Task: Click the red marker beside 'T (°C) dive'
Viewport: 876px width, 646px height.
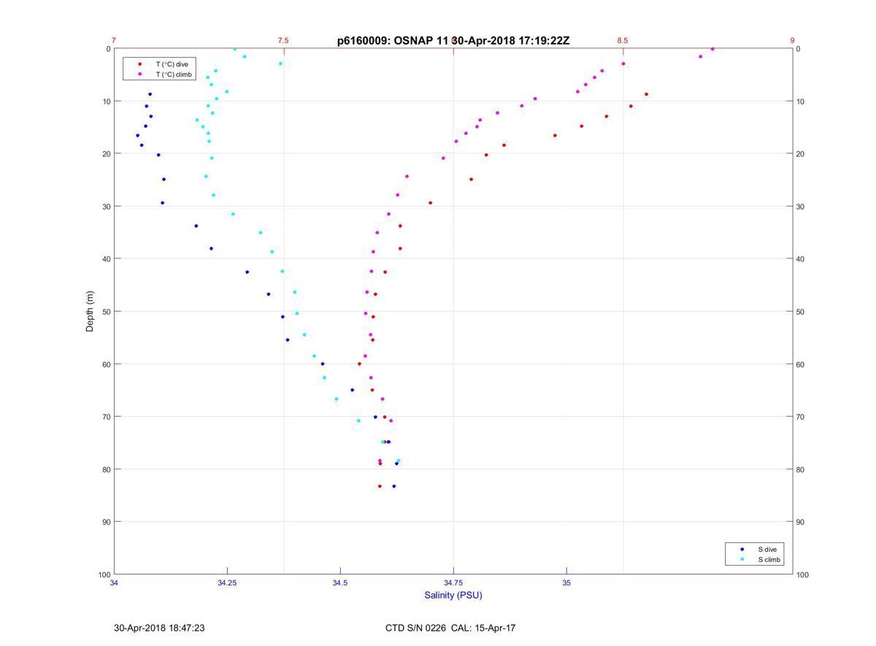Action: 139,64
